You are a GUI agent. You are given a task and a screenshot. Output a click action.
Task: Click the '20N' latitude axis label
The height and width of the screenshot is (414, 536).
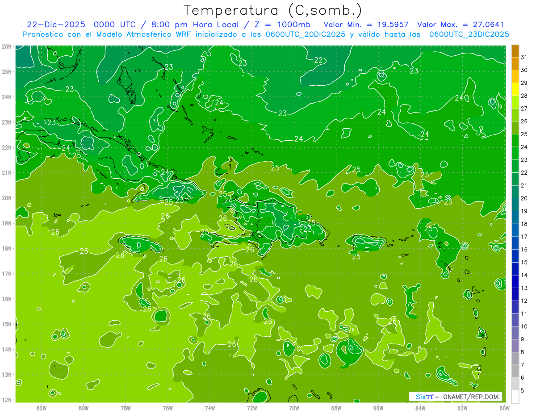(x=6, y=198)
